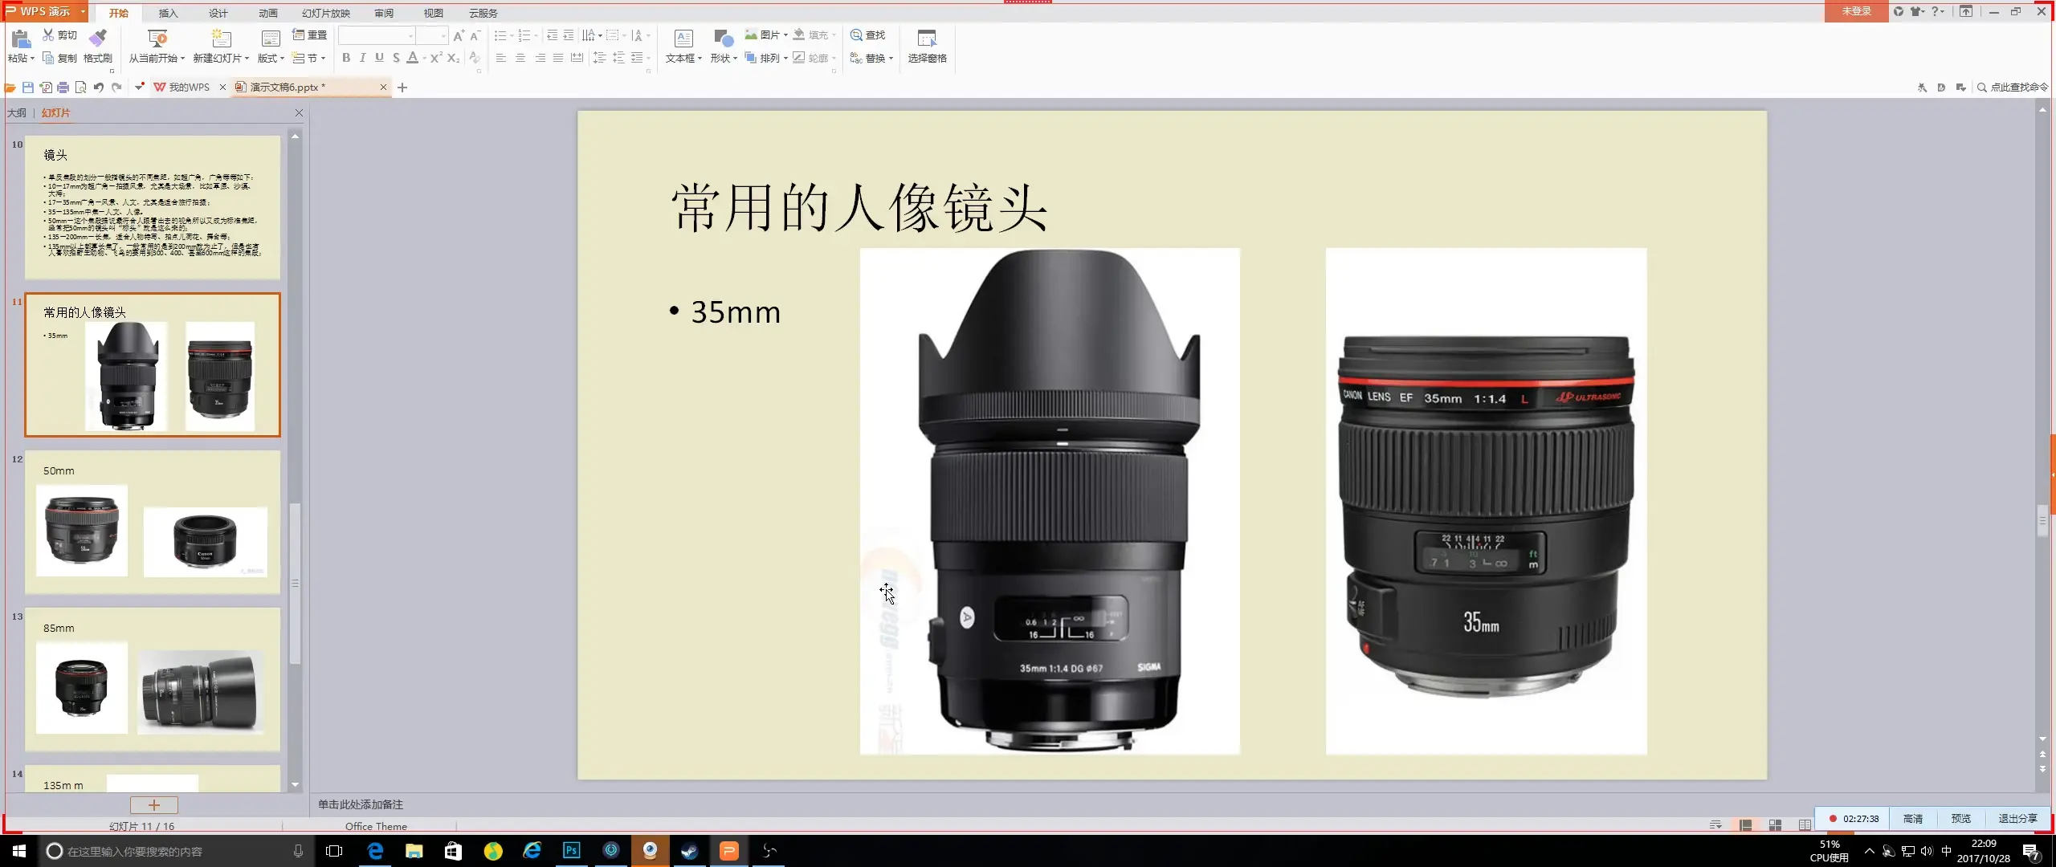Click the 预览 preview button

pyautogui.click(x=1961, y=819)
